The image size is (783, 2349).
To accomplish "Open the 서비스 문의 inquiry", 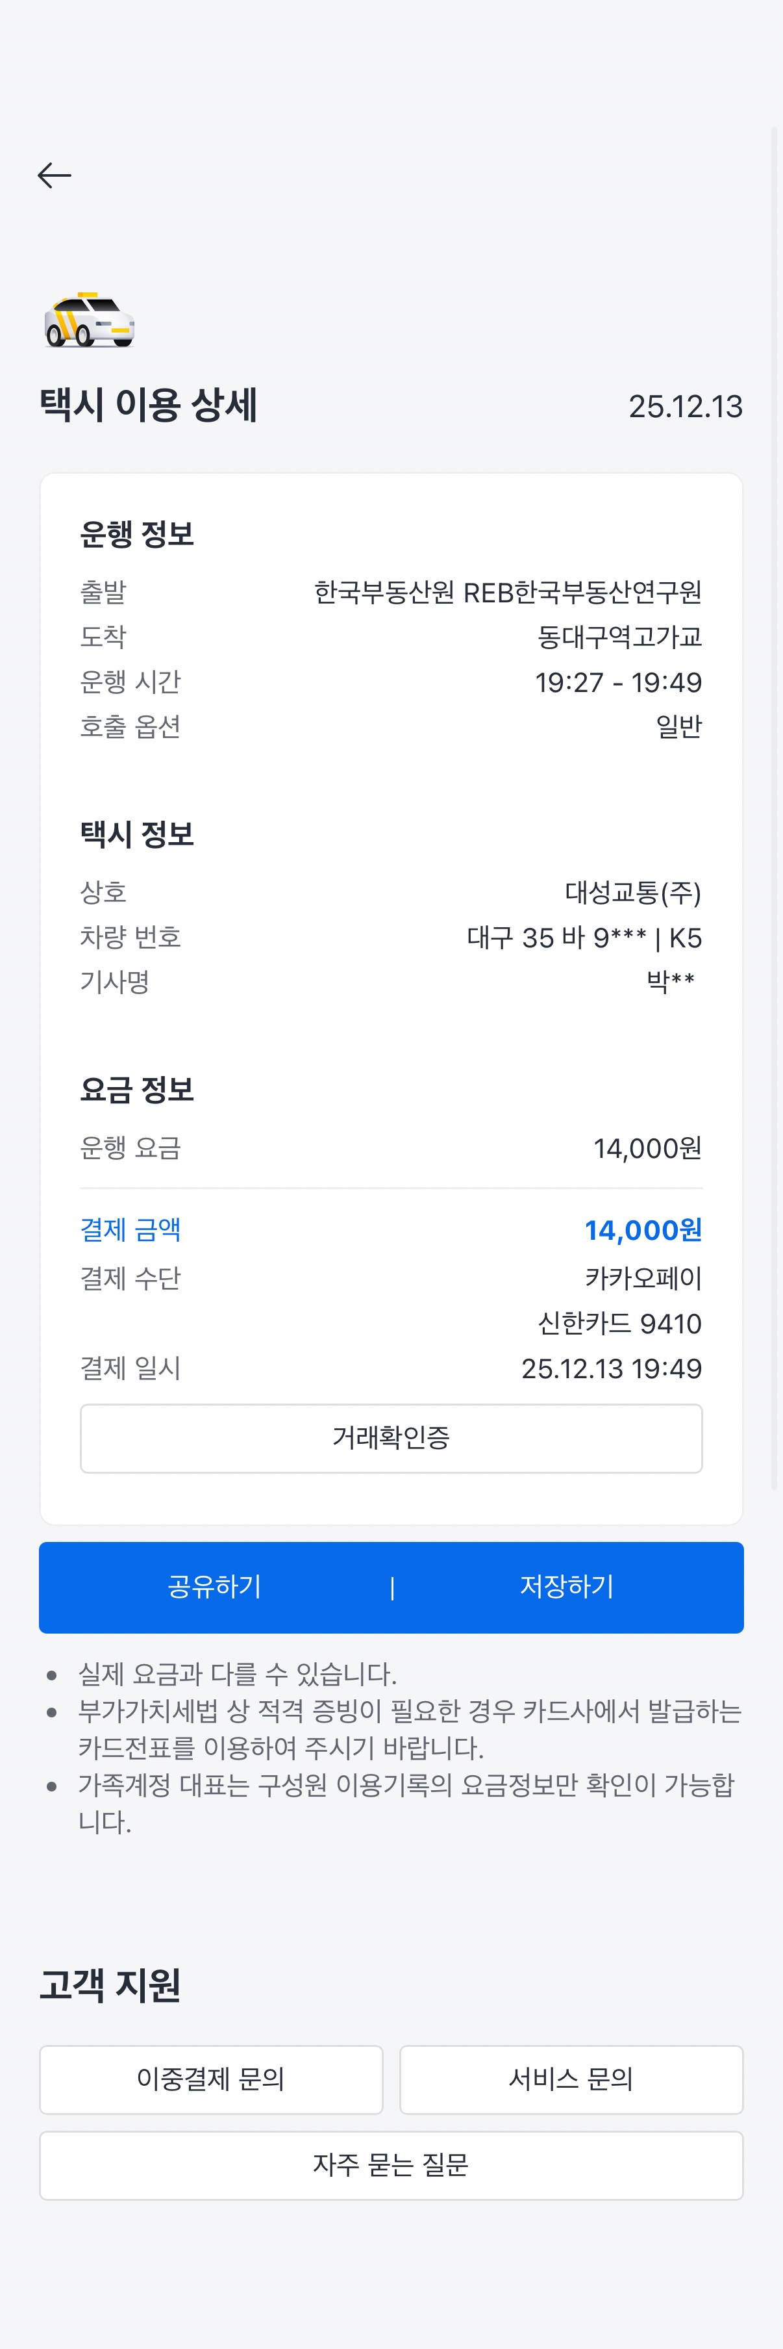I will click(571, 2079).
